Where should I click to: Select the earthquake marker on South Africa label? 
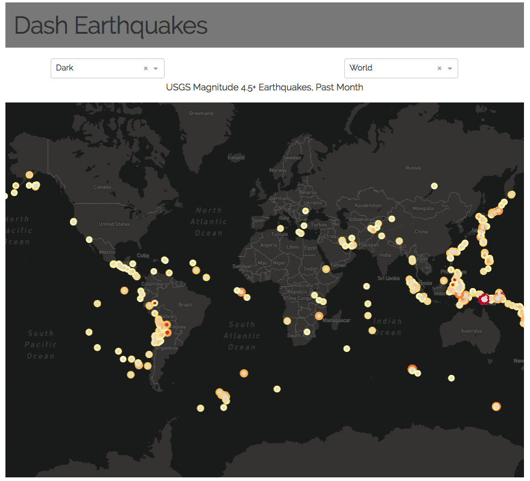click(x=307, y=332)
